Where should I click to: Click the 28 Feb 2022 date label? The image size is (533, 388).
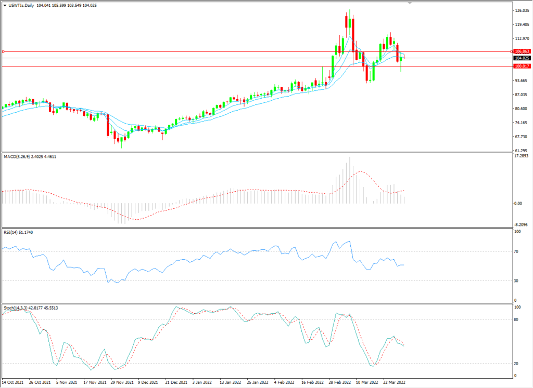[339, 381]
